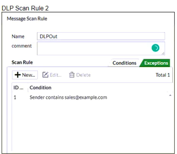Click the DLP Scan Rule 2 heading

tap(25, 8)
